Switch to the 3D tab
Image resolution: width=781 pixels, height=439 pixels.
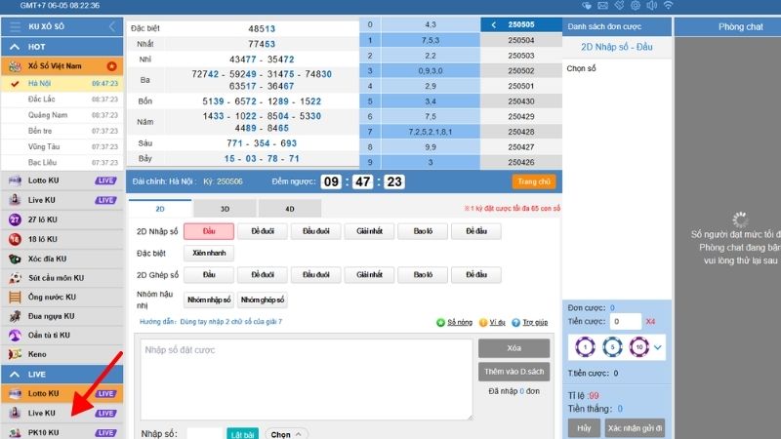click(x=223, y=208)
